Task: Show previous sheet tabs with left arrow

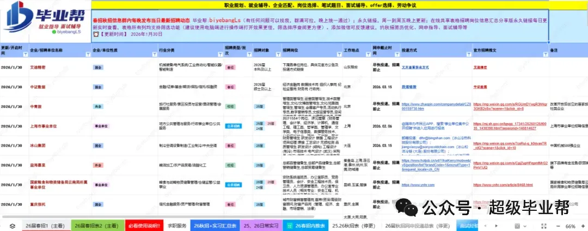Action: click(486, 226)
